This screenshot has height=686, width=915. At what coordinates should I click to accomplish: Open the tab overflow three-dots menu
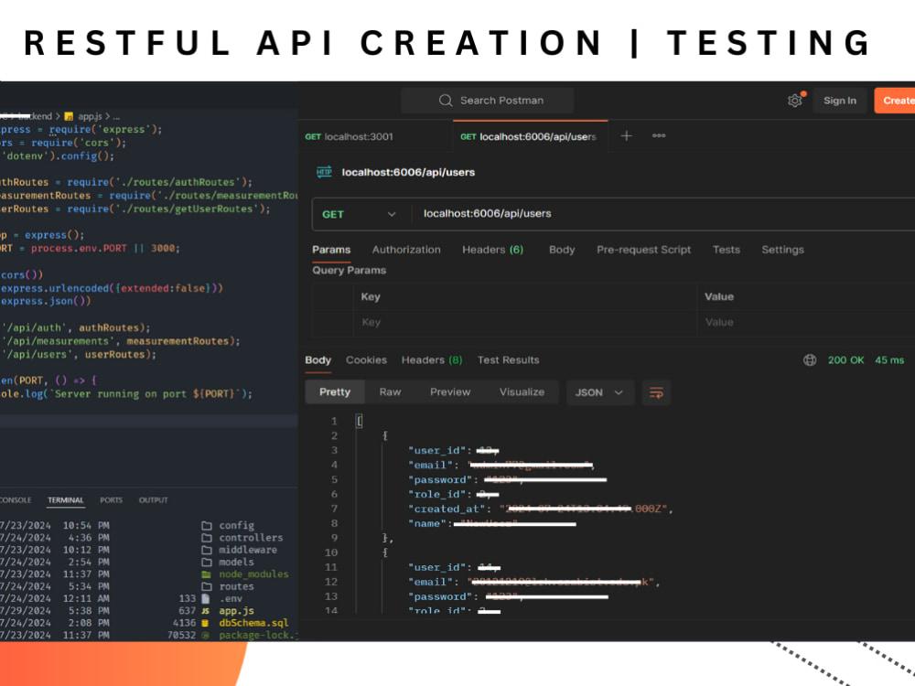tap(659, 135)
